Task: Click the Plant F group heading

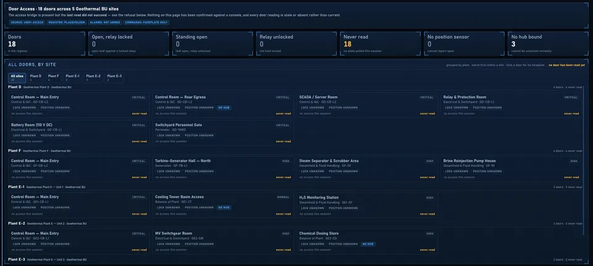Action: [14, 151]
